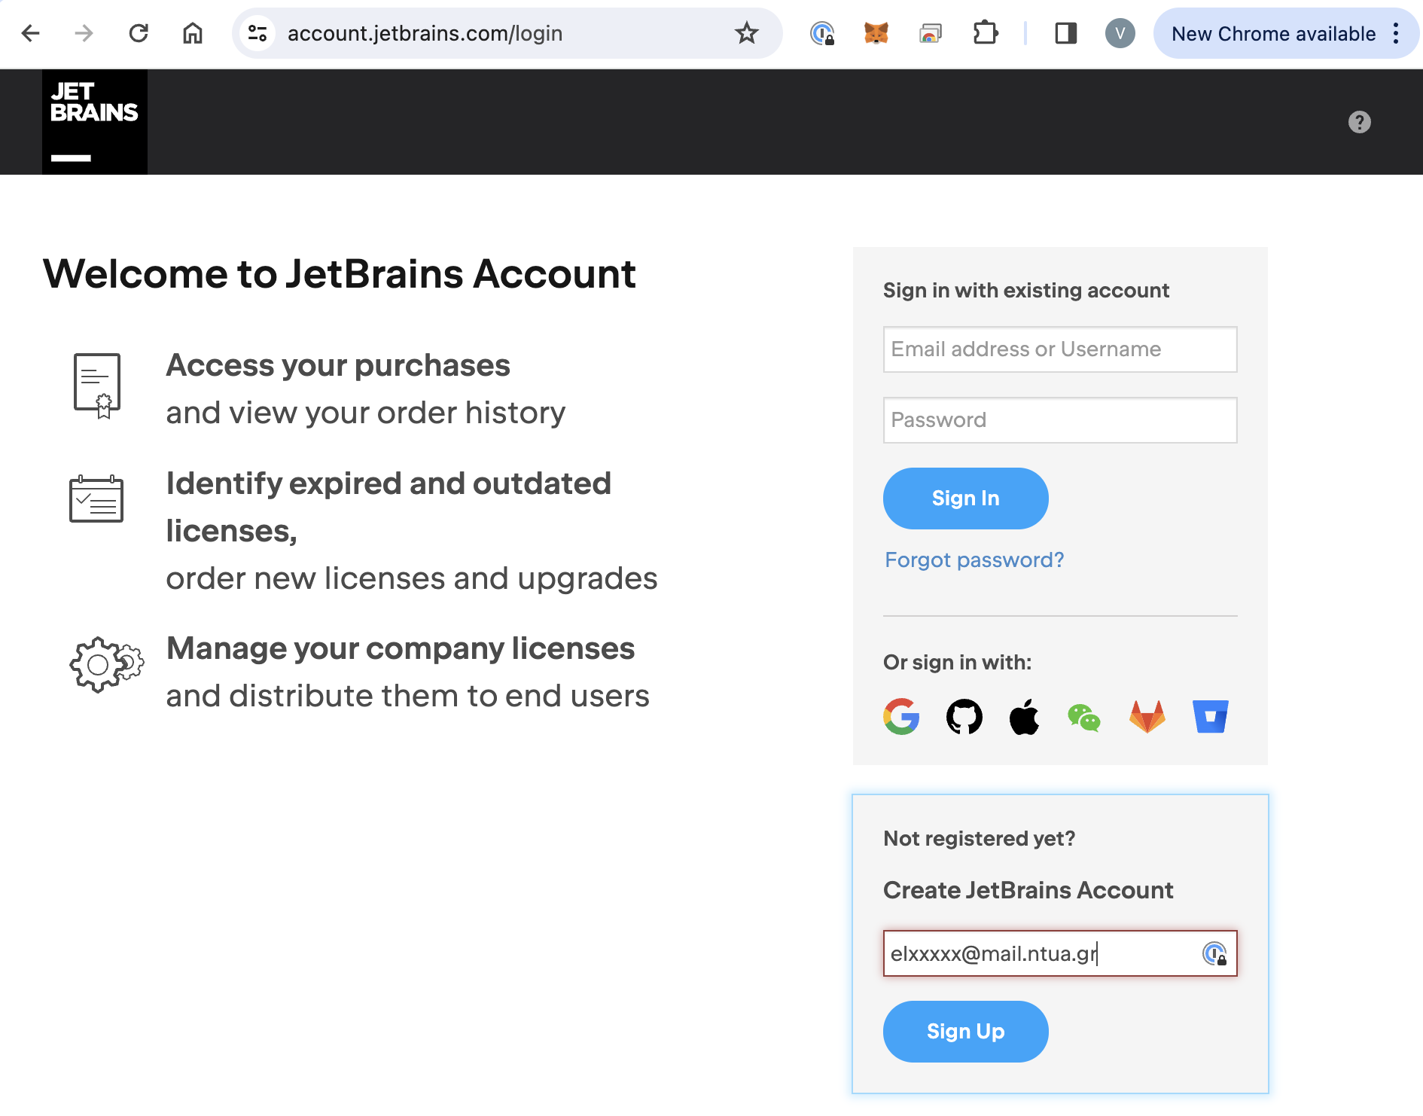The height and width of the screenshot is (1116, 1423).
Task: Sign in with Bitbucket icon
Action: coord(1211,716)
